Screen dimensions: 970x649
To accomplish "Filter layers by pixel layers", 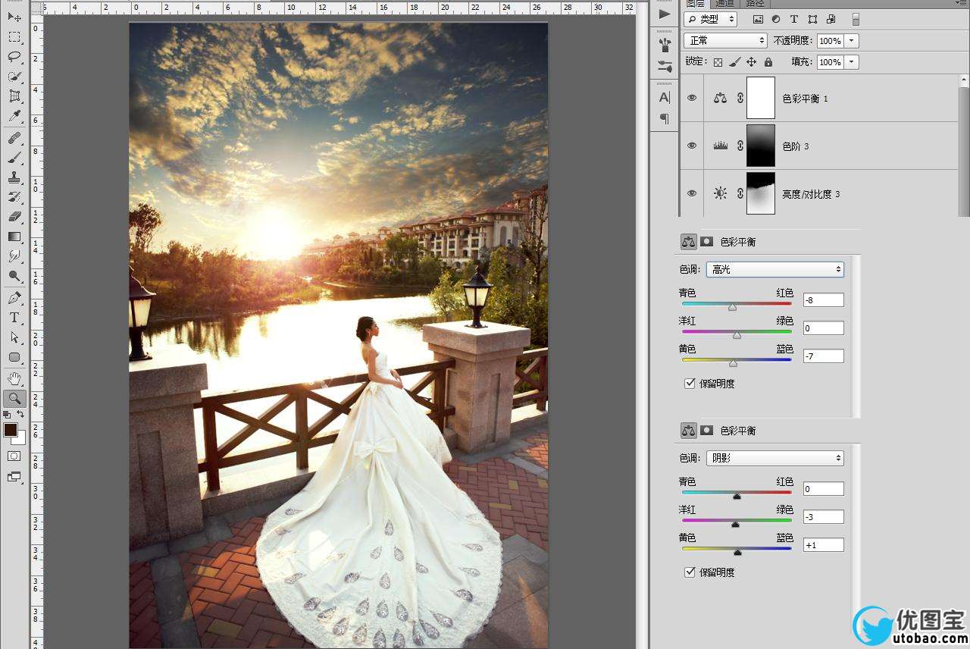I will click(x=758, y=19).
